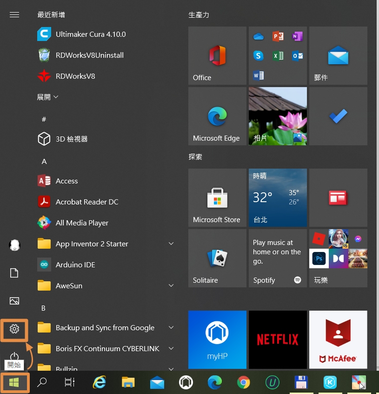Open Arduino IDE

(106, 265)
